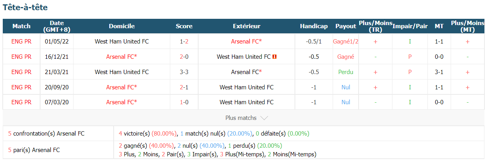Open the 2-1 score from 20/09/20
This screenshot has height=163, width=488.
pyautogui.click(x=184, y=87)
